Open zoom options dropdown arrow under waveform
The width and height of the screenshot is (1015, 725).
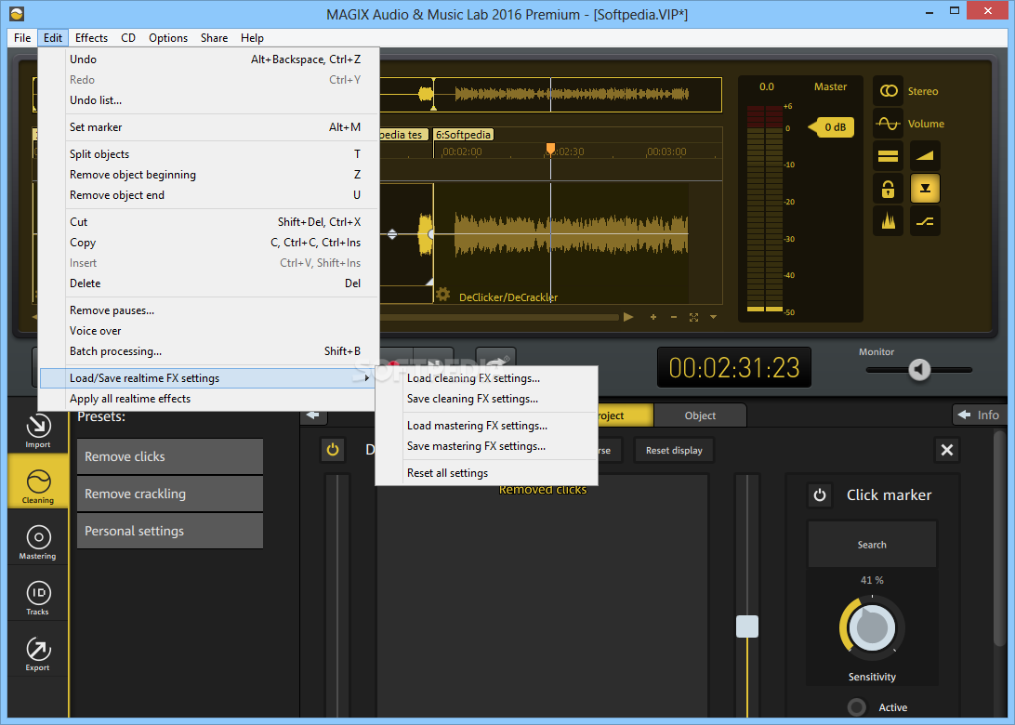713,317
